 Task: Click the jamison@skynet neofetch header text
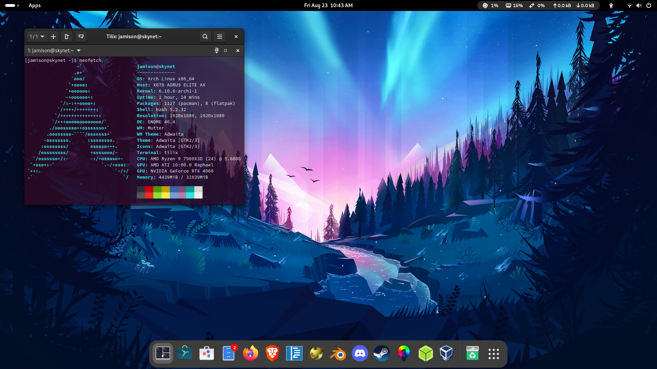156,67
